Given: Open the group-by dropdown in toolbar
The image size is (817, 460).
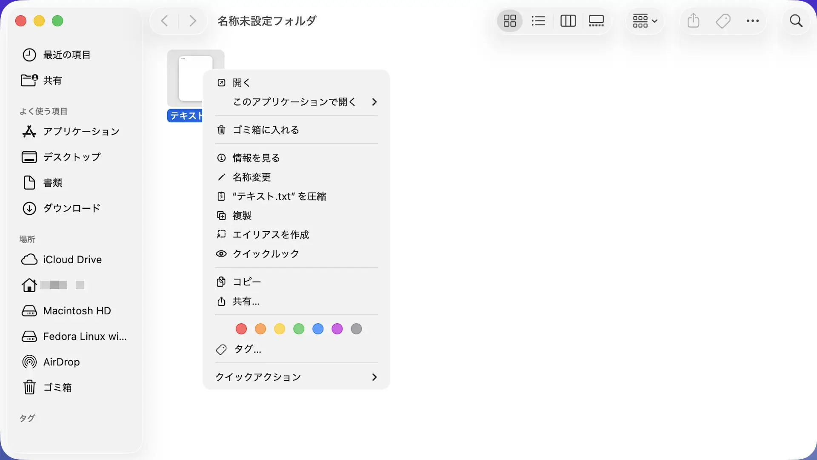Looking at the screenshot, I should (645, 21).
